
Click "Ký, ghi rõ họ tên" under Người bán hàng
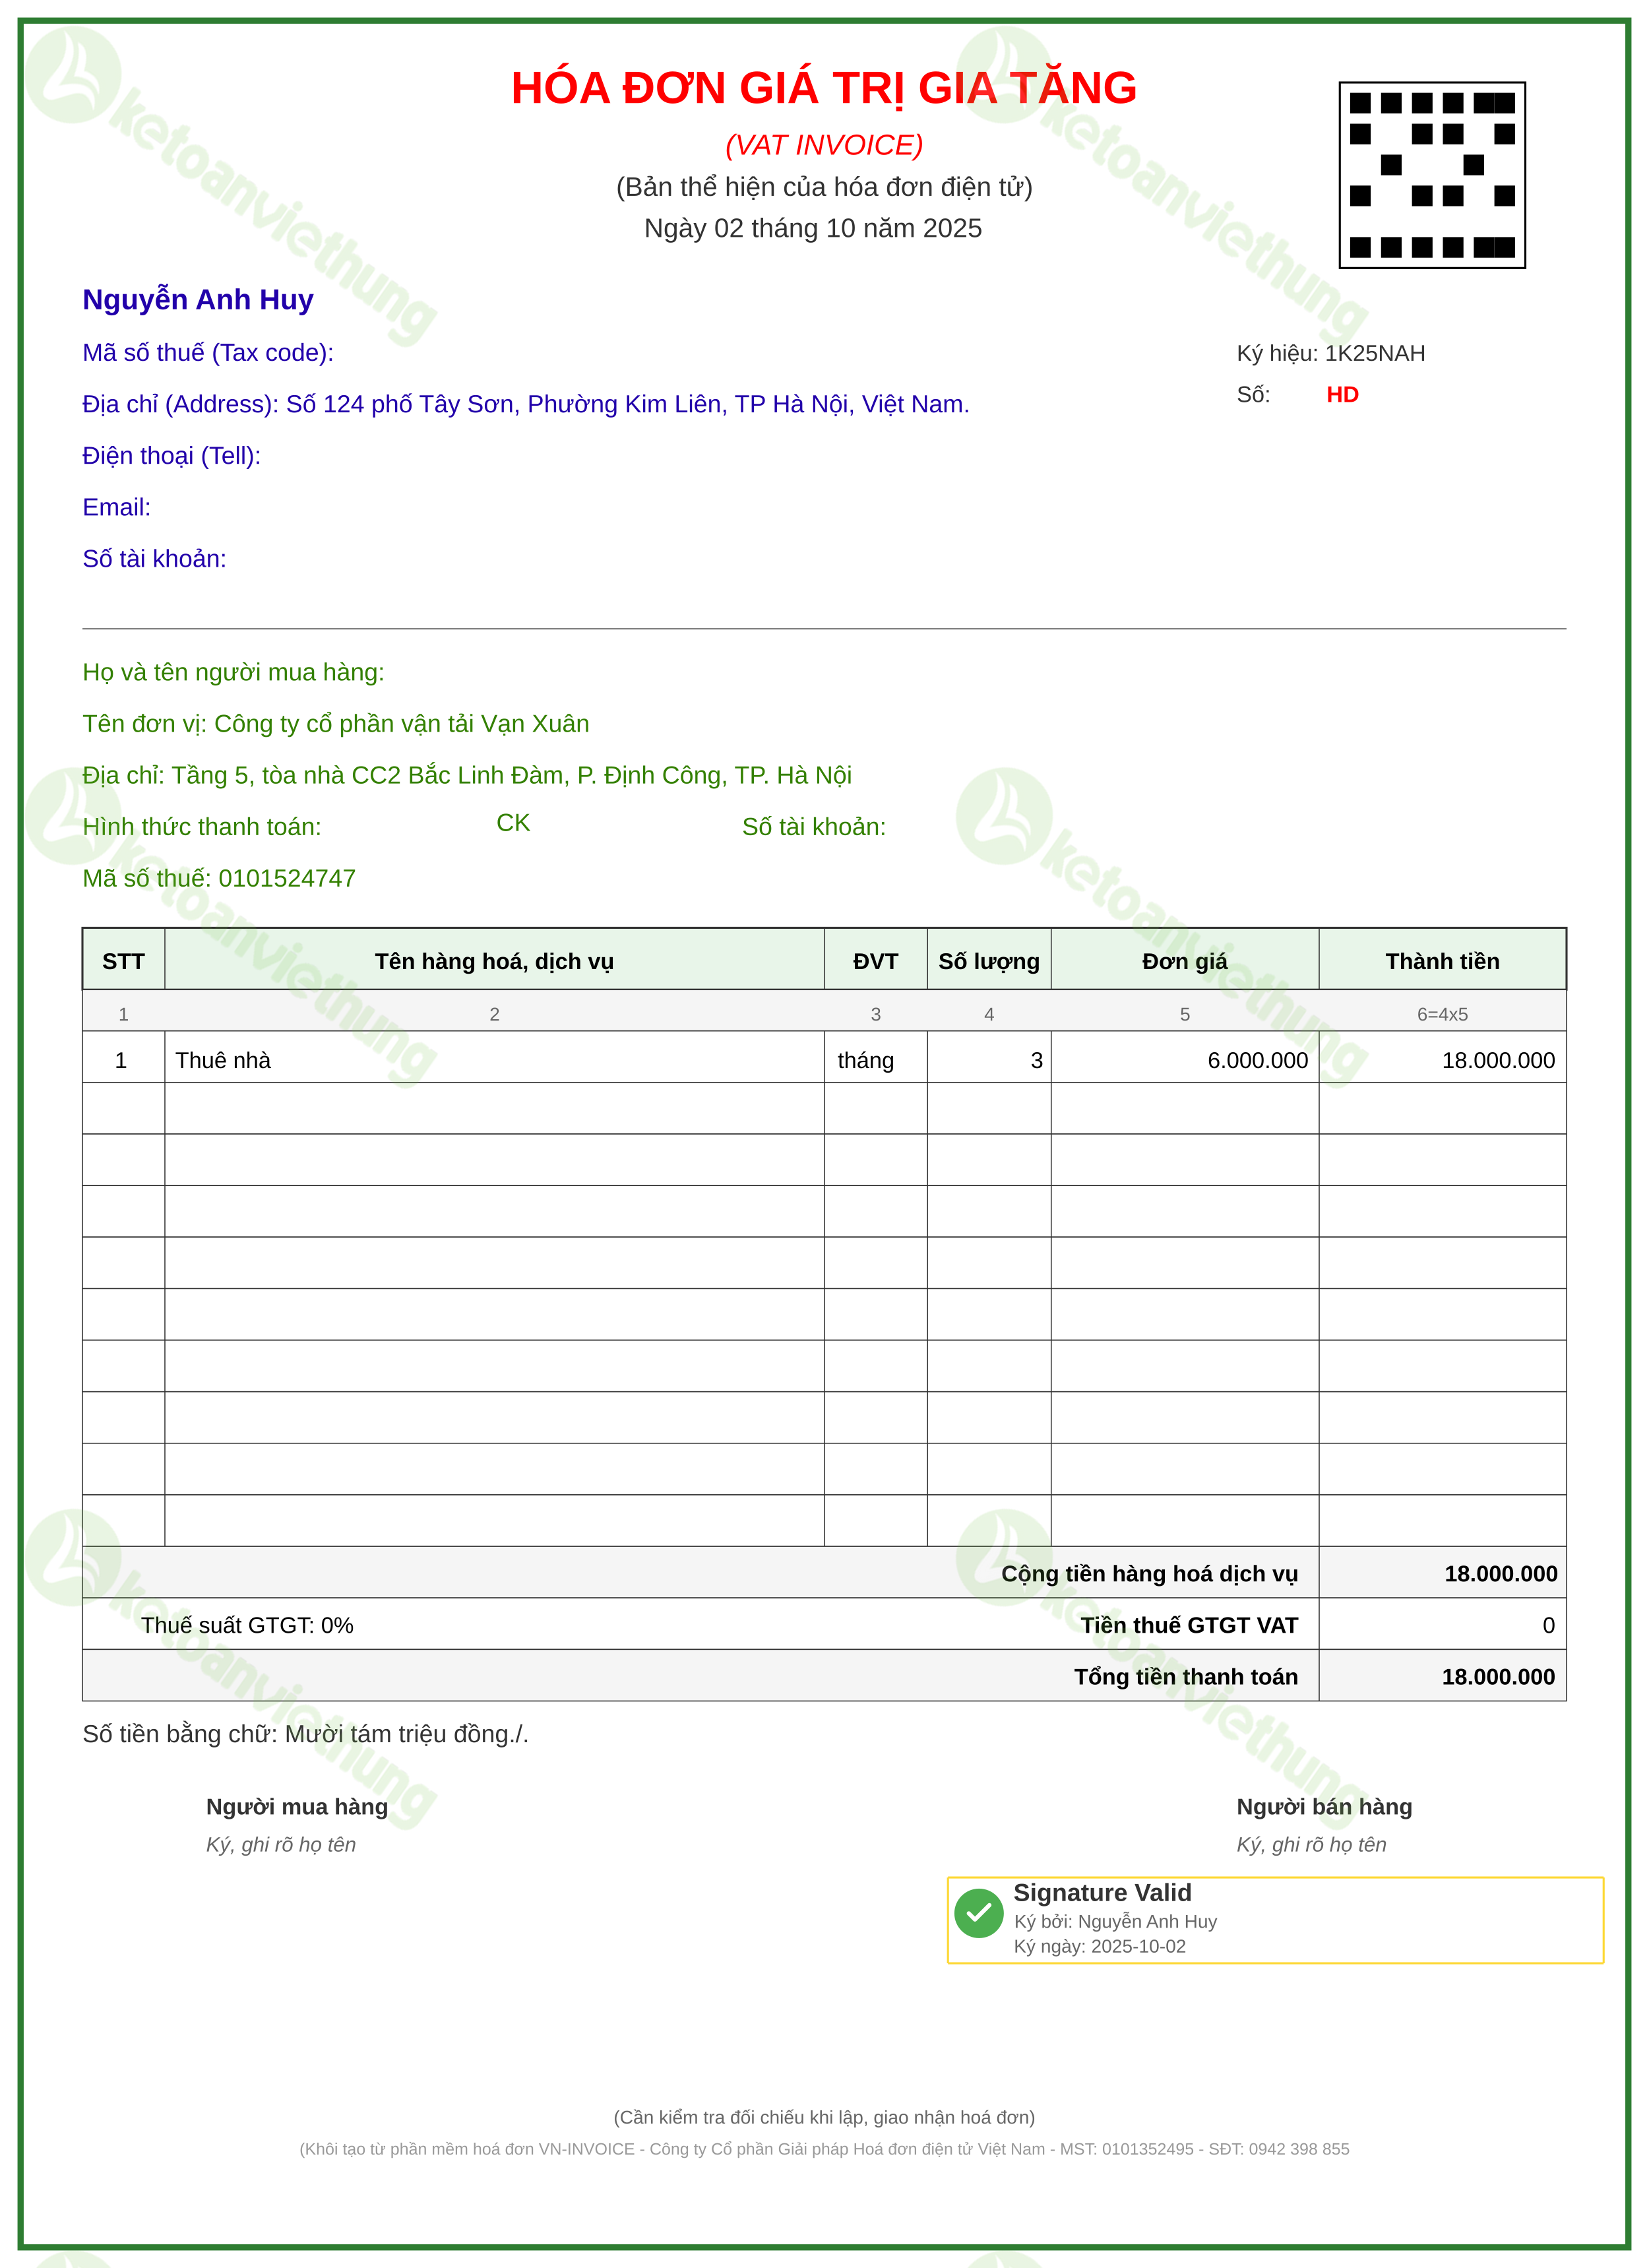pyautogui.click(x=1312, y=1845)
